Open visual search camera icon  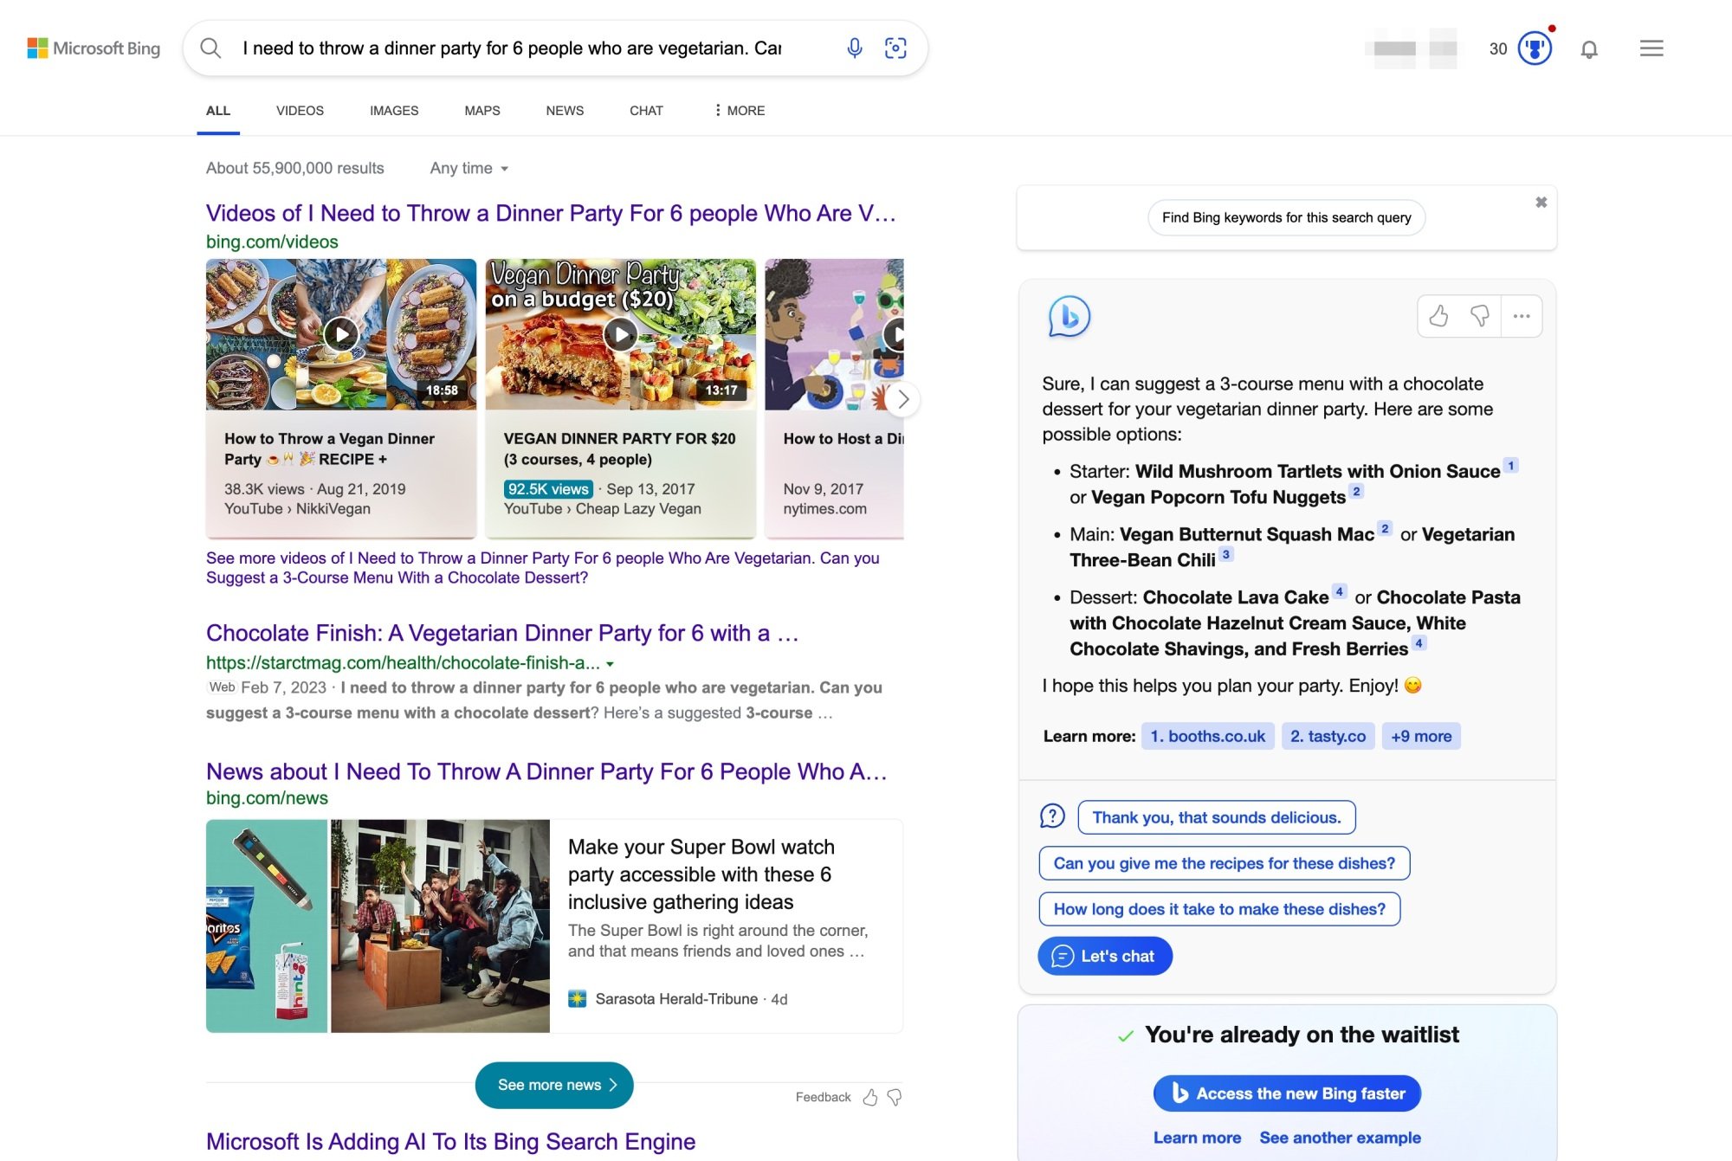(x=895, y=48)
